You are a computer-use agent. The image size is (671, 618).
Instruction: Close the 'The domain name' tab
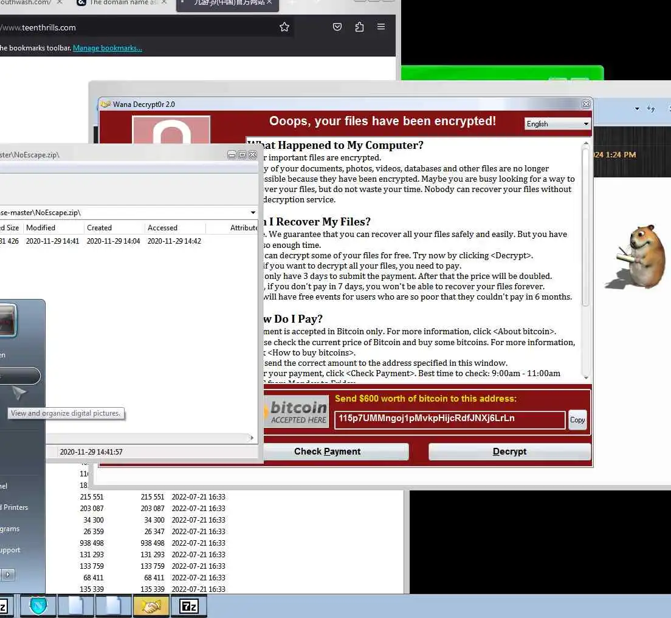[x=164, y=2]
